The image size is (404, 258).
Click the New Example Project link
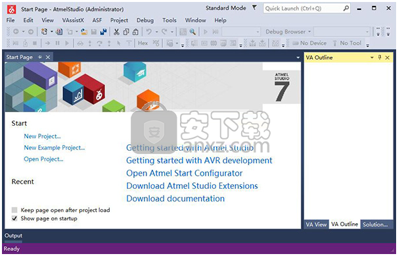point(55,147)
